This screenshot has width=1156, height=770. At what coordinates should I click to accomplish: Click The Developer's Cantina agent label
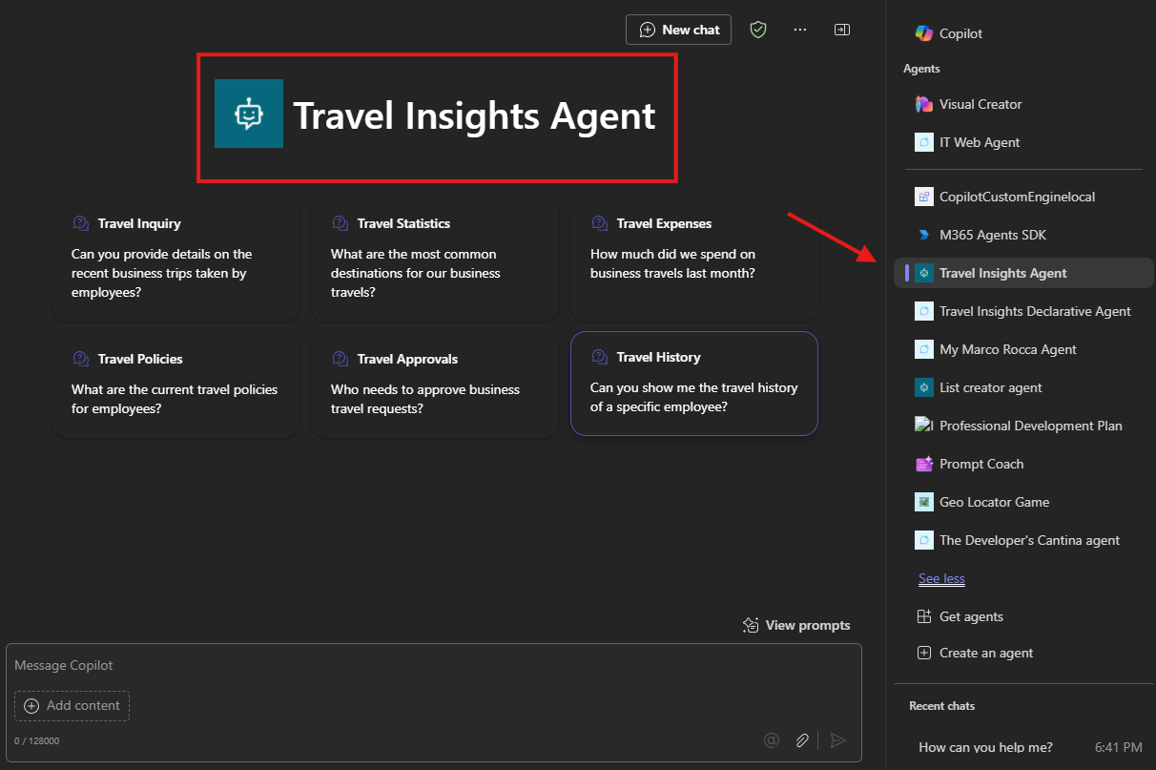tap(1029, 540)
